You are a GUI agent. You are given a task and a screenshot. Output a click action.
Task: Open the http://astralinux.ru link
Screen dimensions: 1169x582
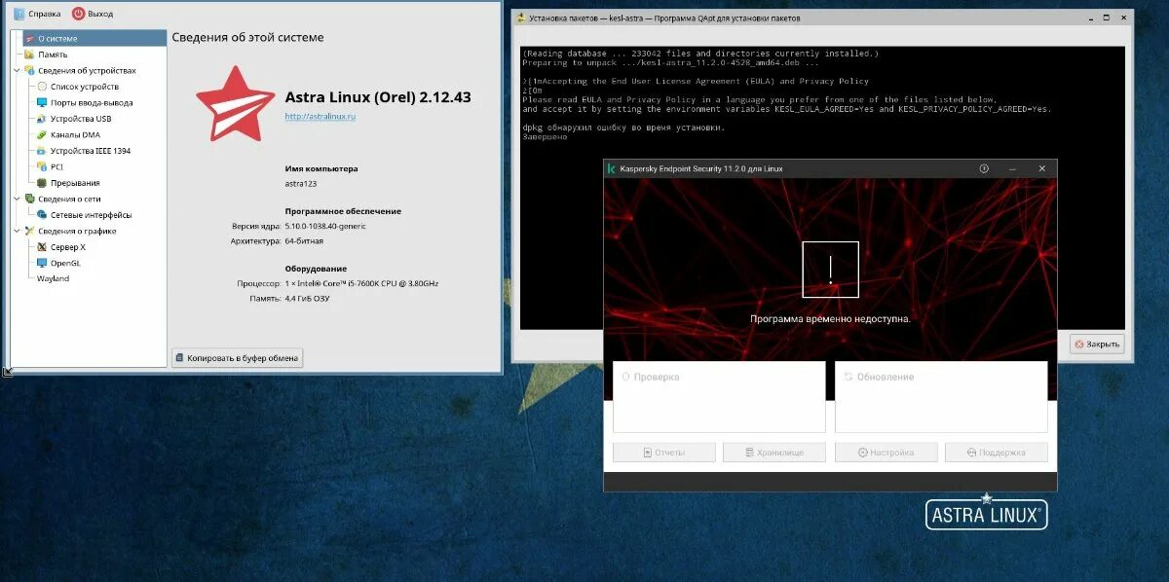[x=321, y=116]
